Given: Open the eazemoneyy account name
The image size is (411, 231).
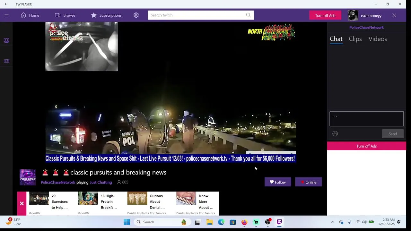Looking at the screenshot, I should tap(371, 15).
